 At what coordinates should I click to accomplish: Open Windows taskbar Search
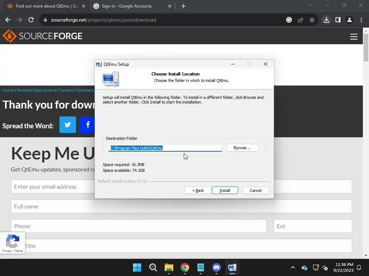tap(153, 267)
